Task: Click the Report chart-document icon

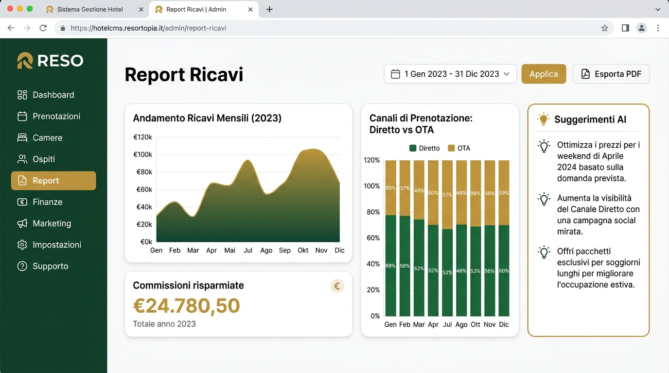Action: 22,181
